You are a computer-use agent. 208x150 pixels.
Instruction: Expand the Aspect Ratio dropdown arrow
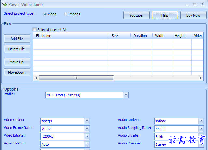click(87, 144)
